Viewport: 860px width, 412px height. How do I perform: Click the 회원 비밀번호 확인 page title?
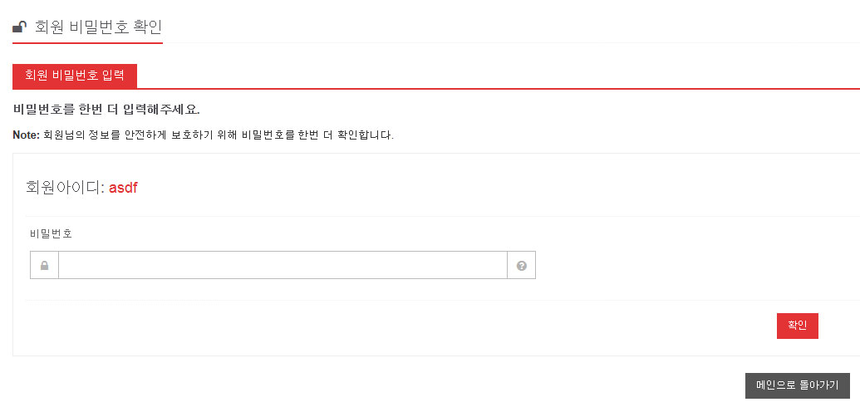tap(98, 27)
